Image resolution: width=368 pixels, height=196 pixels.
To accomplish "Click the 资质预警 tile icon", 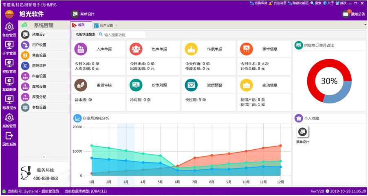I will pos(191,85).
